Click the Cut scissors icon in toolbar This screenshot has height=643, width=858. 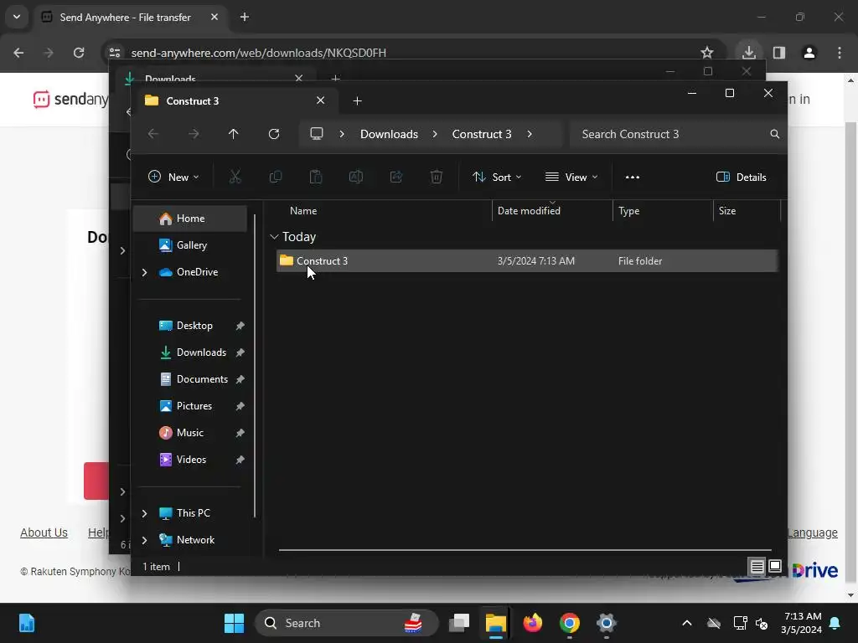click(235, 177)
